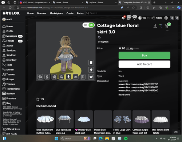Focus the Roblox Search field
The image size is (182, 142).
(x=108, y=13)
